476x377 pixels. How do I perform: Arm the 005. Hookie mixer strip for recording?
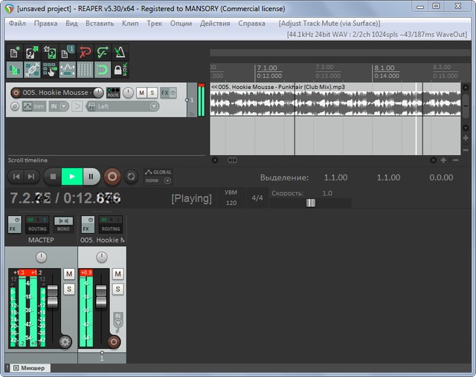[x=114, y=342]
